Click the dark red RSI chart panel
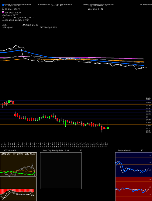 click(x=133, y=189)
